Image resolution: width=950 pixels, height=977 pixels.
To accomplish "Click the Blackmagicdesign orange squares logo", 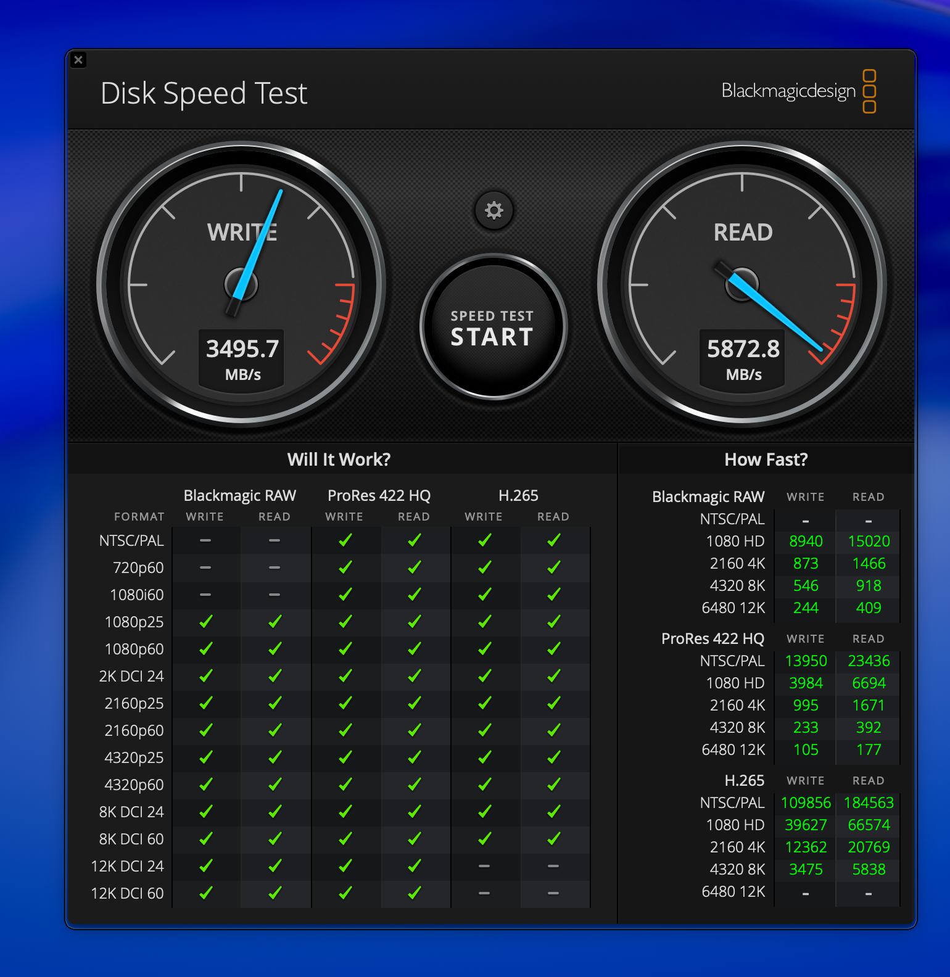I will point(869,91).
